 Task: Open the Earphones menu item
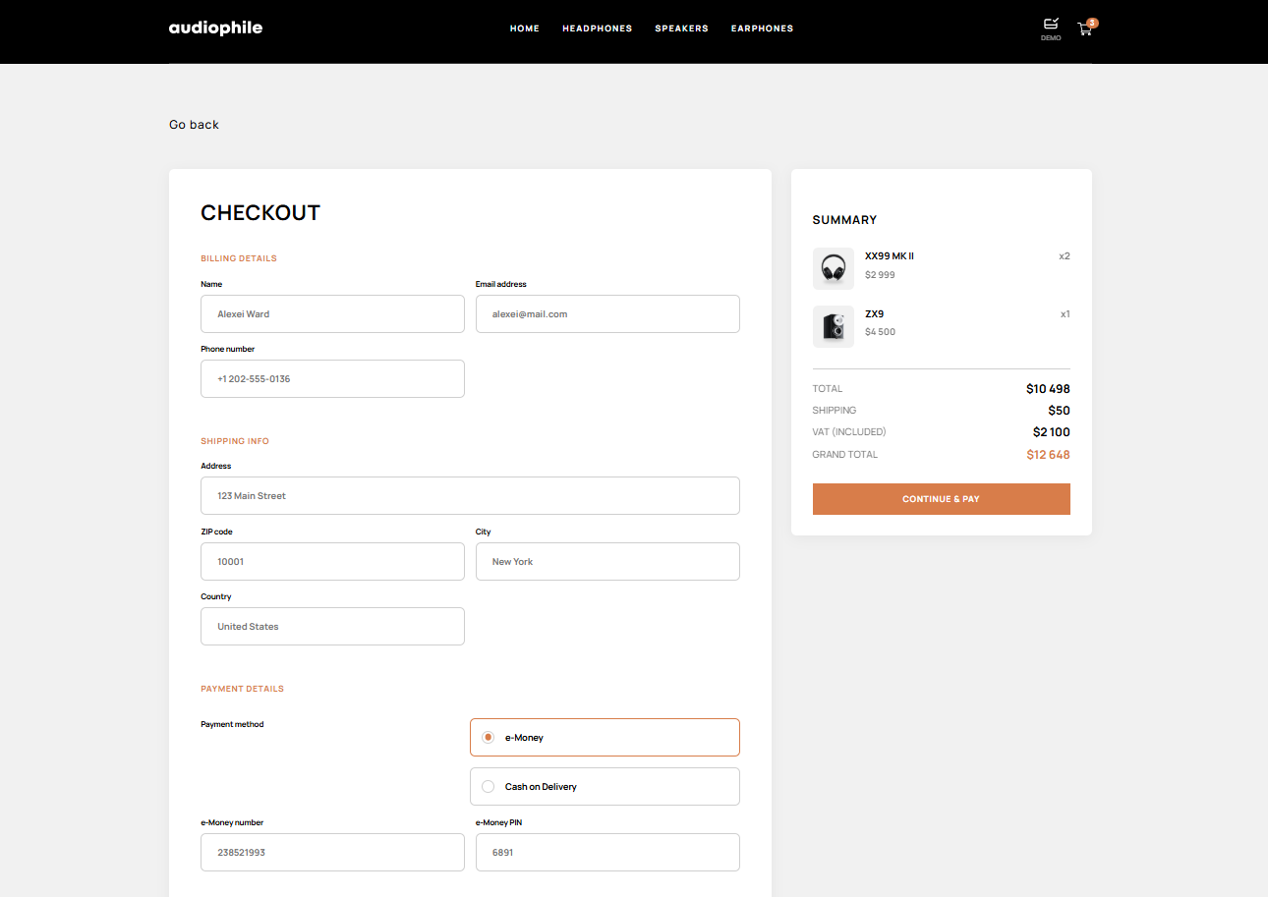point(762,28)
